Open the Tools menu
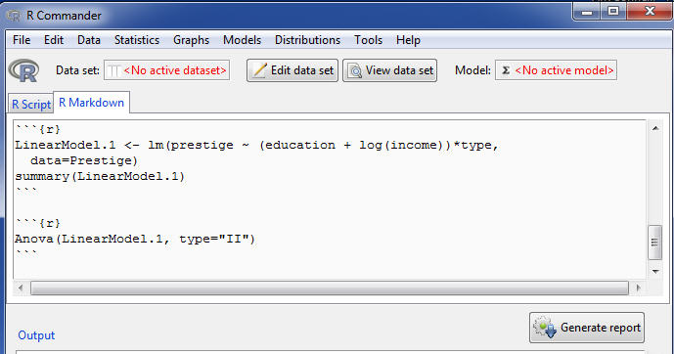Screen dimensions: 674x354 pos(369,40)
